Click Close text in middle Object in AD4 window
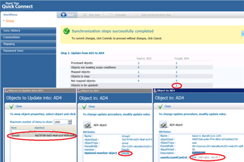Image resolution: width=244 pixels, height=162 pixels. pyautogui.click(x=91, y=107)
